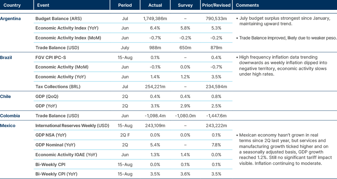This screenshot has height=179, width=337.
Task: Click Argentina Trade Balance (USD) event
Action: click(57, 48)
